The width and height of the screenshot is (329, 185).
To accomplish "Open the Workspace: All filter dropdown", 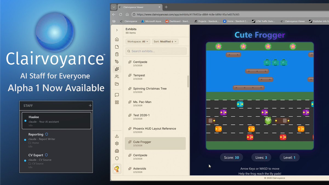I will (138, 41).
